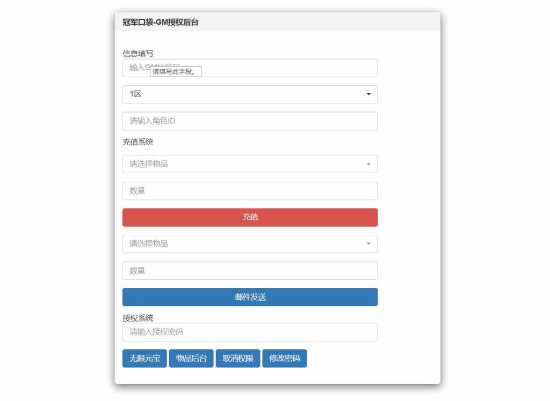550x401 pixels.
Task: Click quantity field above 邮件发送 button
Action: pyautogui.click(x=250, y=271)
